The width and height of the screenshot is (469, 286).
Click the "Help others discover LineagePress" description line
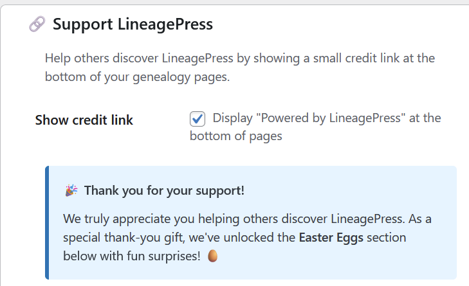coord(240,58)
